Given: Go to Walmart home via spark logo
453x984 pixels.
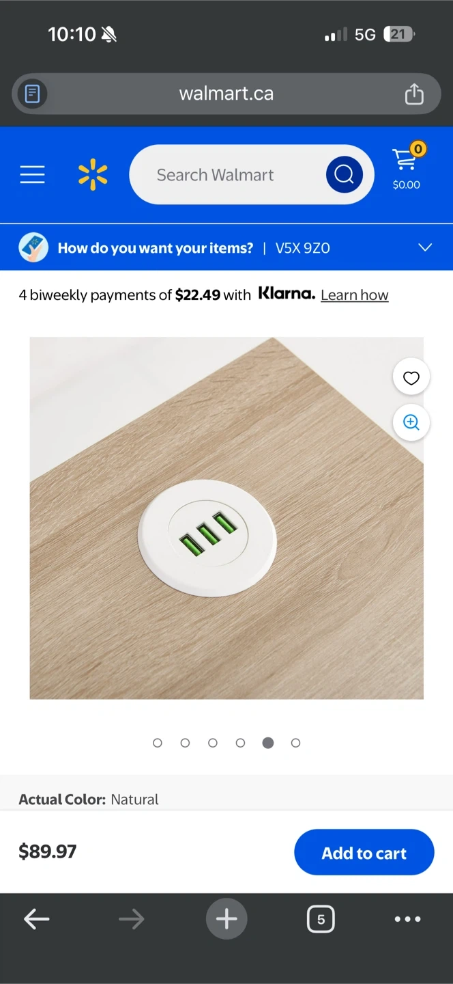Looking at the screenshot, I should pos(93,174).
